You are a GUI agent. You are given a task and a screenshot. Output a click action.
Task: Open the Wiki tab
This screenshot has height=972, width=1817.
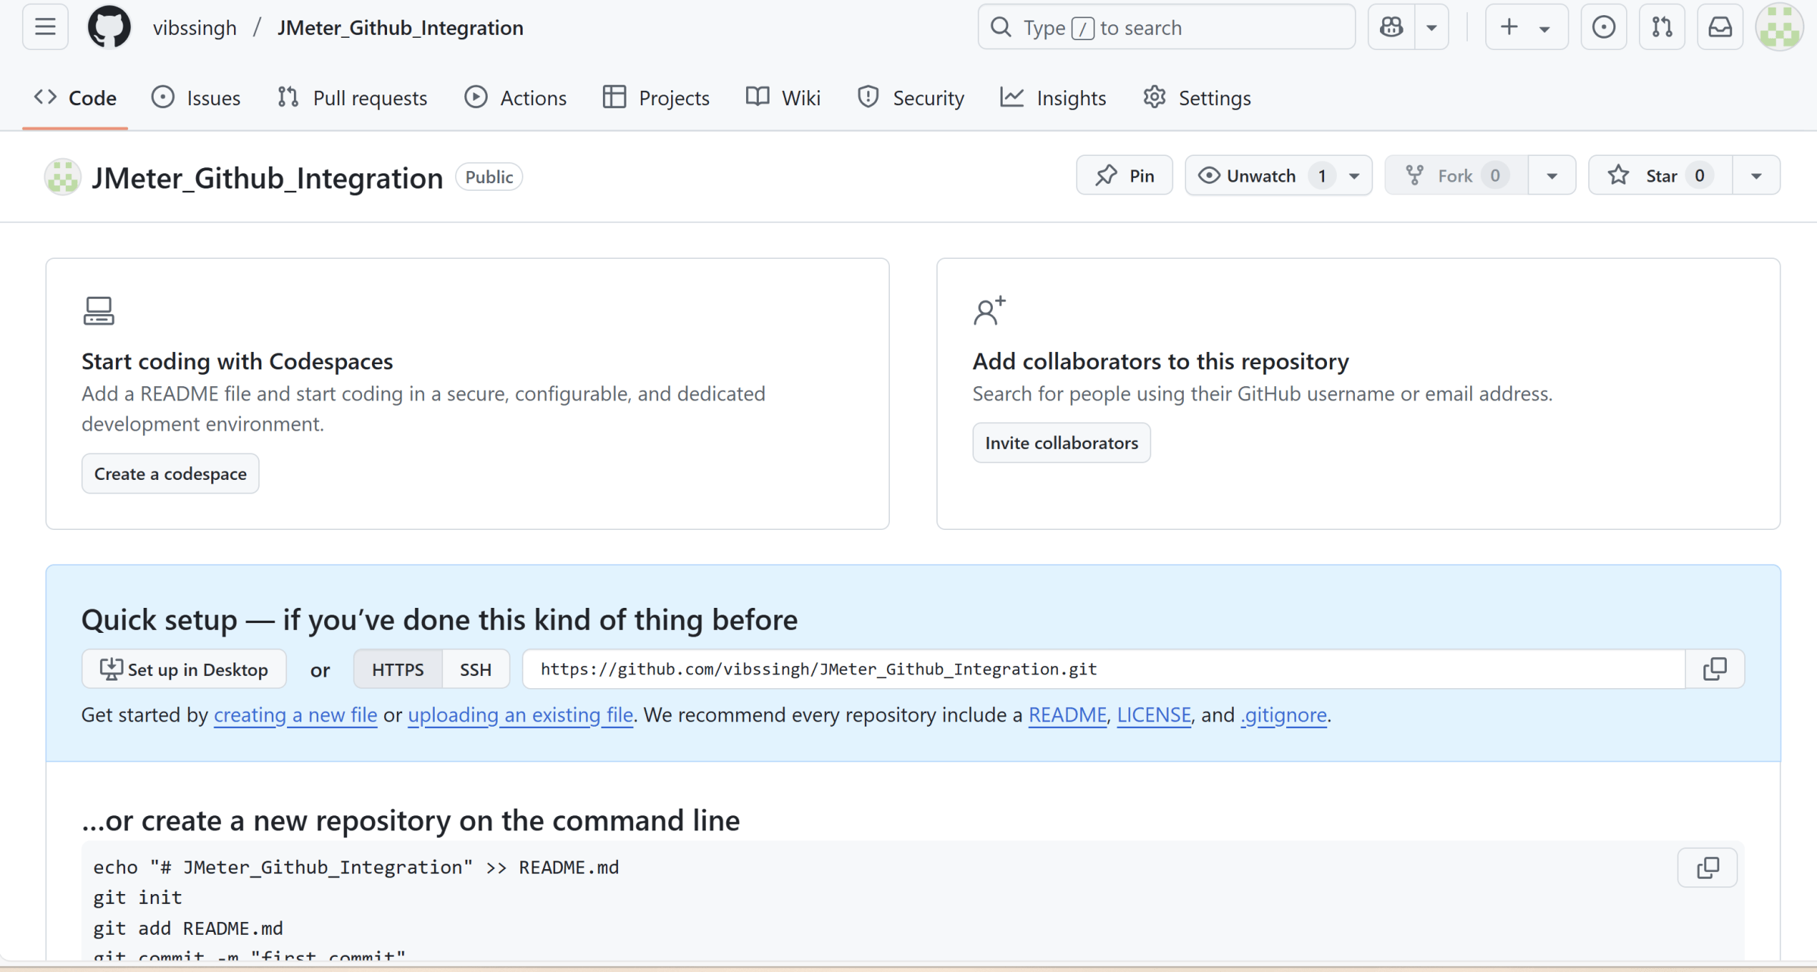783,98
